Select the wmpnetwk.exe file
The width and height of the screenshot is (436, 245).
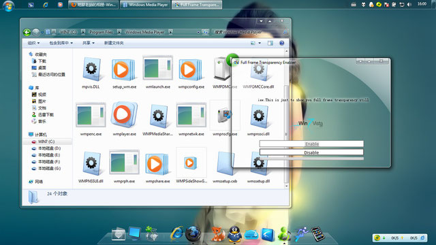pos(191,120)
